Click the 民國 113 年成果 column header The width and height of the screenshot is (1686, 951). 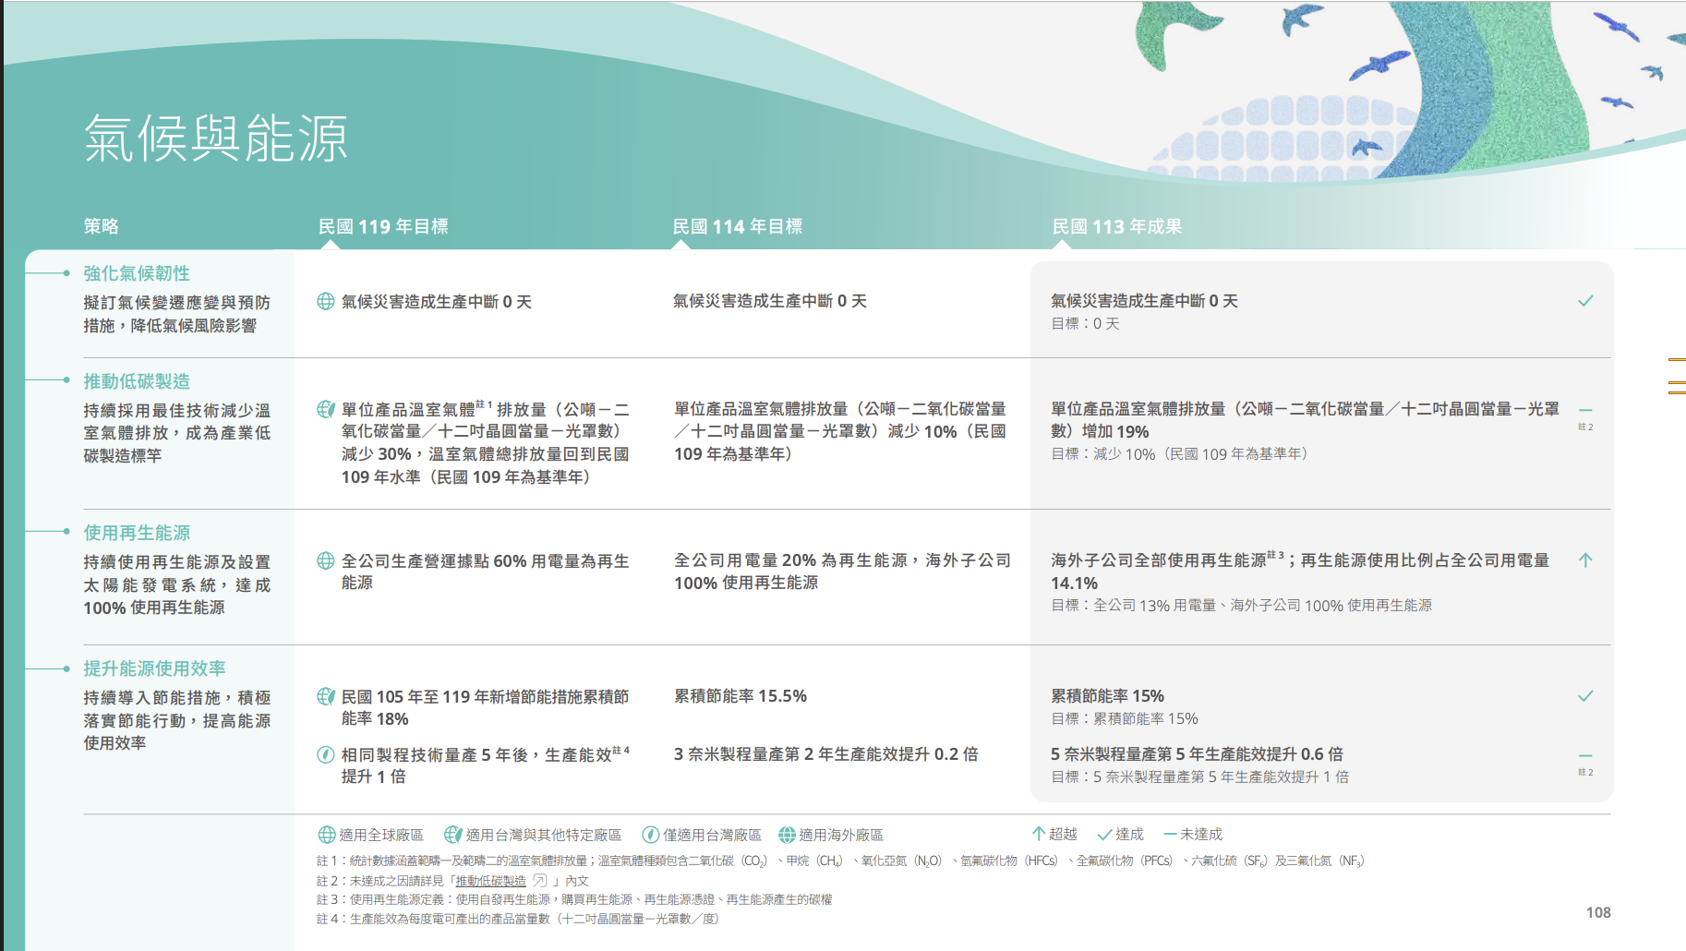[x=1117, y=226]
